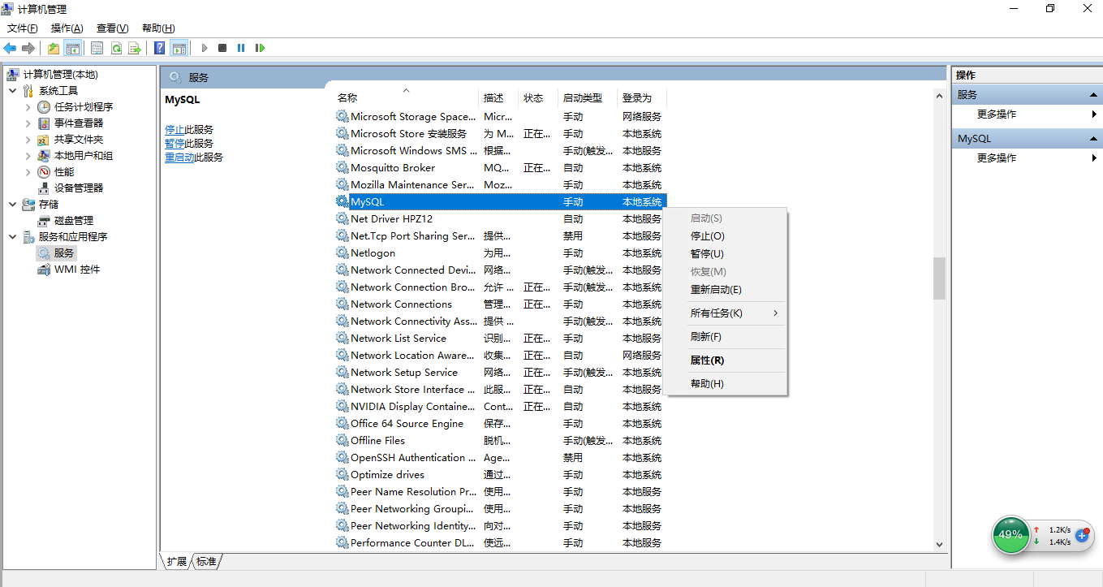The height and width of the screenshot is (587, 1103).
Task: Expand the 任务计划程序 tree node
Action: (x=28, y=107)
